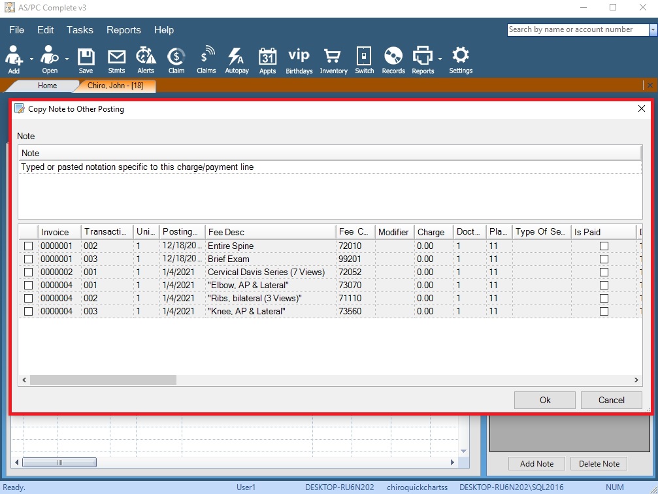Open the Appts calendar icon
Viewport: 658px width, 494px height.
(x=267, y=60)
